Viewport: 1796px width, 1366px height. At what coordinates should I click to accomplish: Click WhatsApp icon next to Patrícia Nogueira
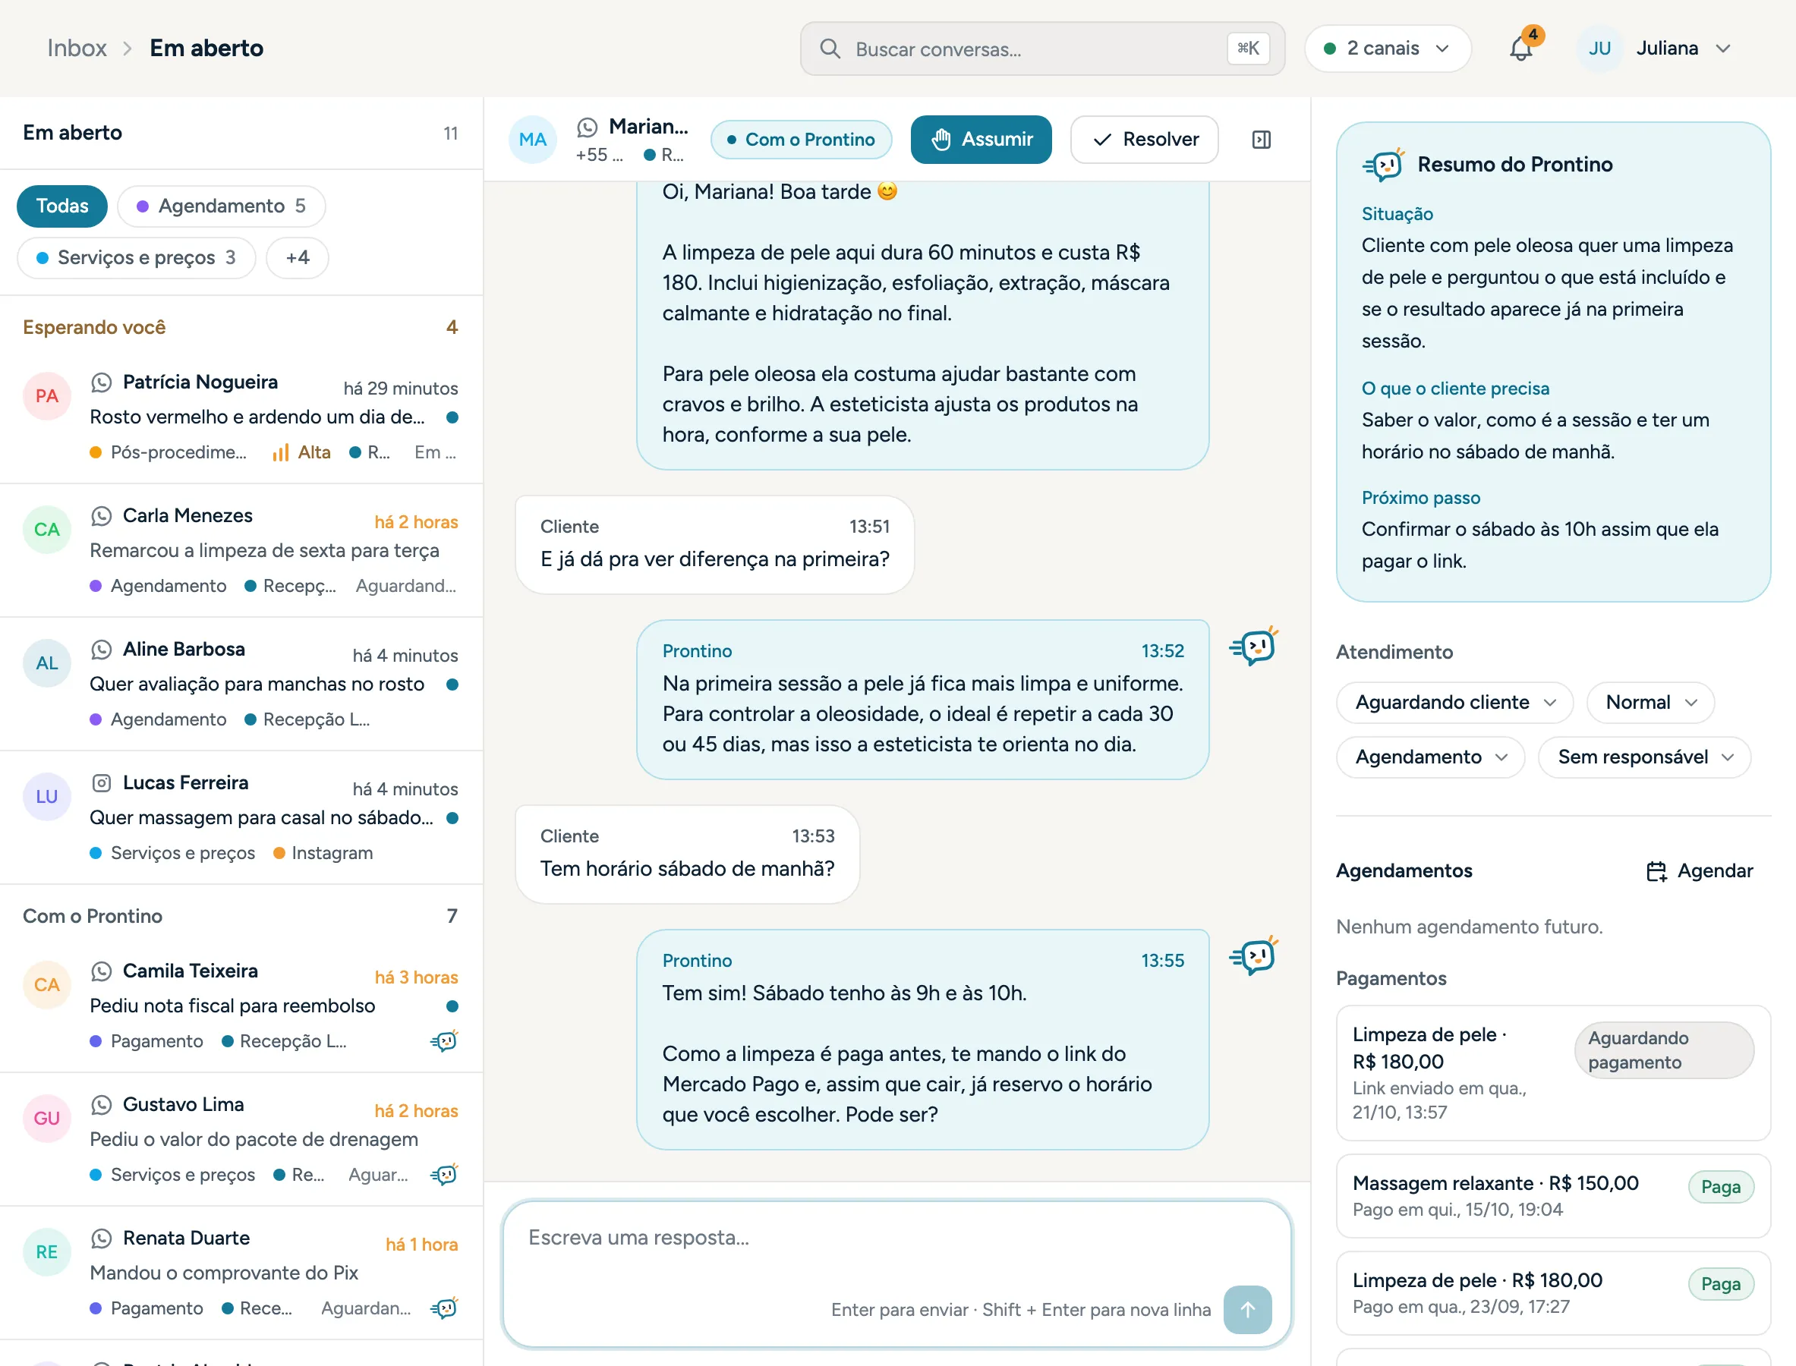coord(101,382)
